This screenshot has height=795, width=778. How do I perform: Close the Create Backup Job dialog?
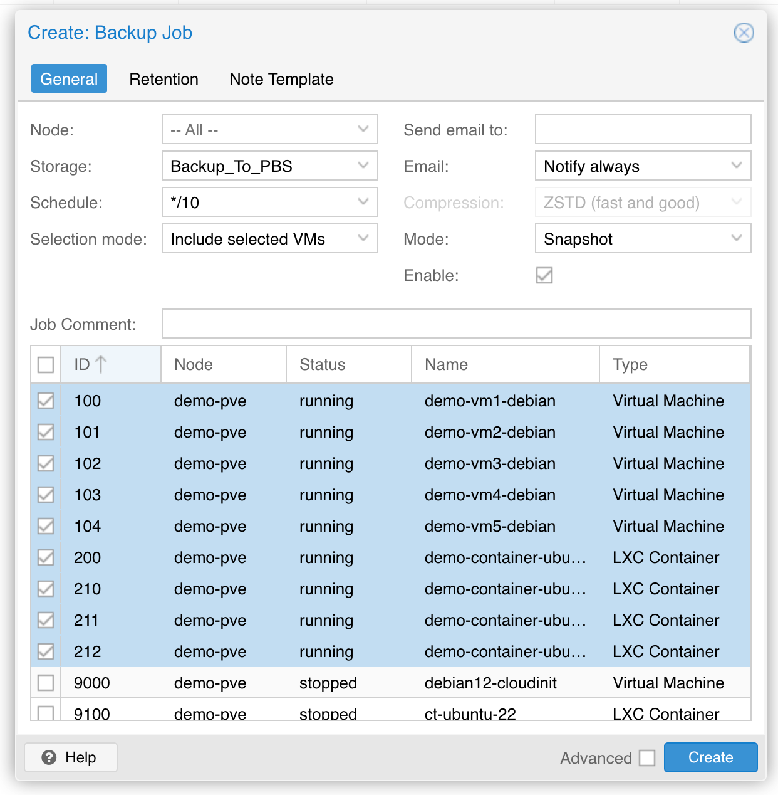(744, 33)
